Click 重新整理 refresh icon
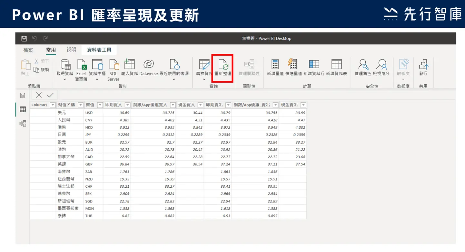 coord(223,65)
